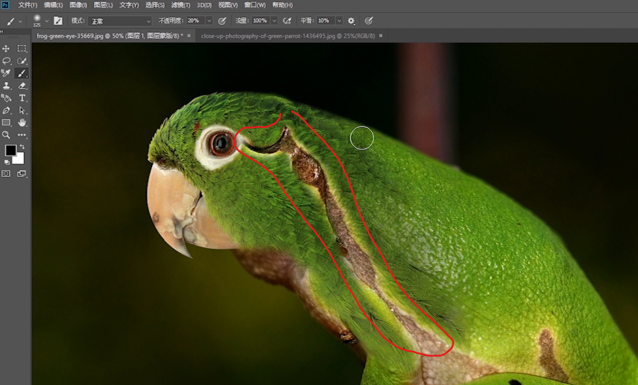
Task: Toggle pressure for opacity button
Action: [x=222, y=21]
